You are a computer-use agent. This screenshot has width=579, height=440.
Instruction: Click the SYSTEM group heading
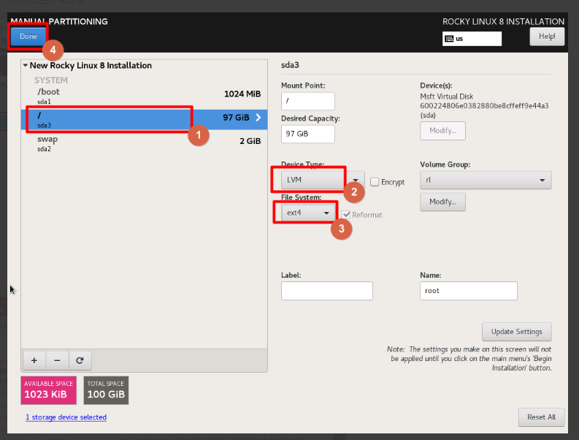[51, 80]
